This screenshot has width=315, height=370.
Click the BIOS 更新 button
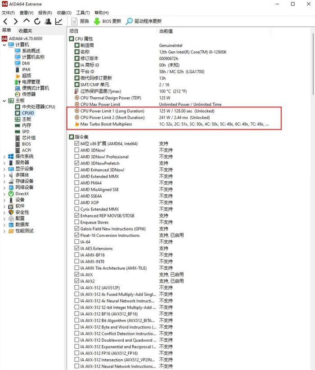[x=107, y=21]
